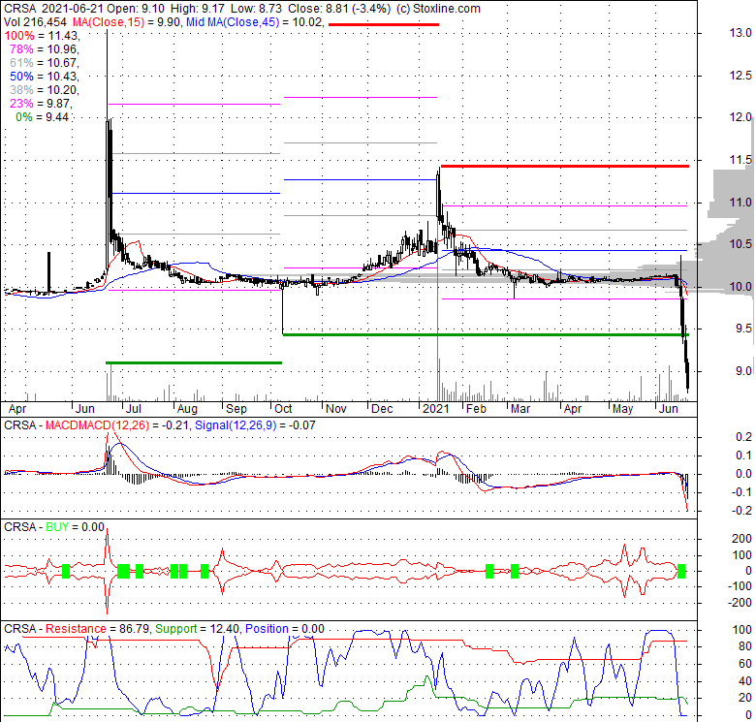Click the Jul month label on time axis
Viewport: 756px width, 722px height.
133,409
